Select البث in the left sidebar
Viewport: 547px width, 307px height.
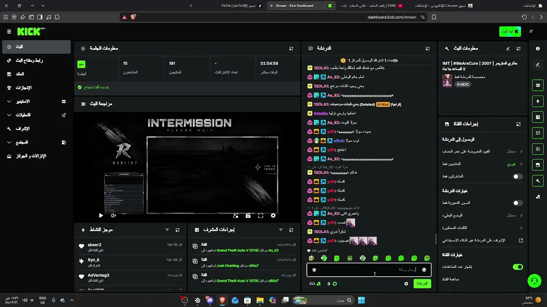pos(36,47)
